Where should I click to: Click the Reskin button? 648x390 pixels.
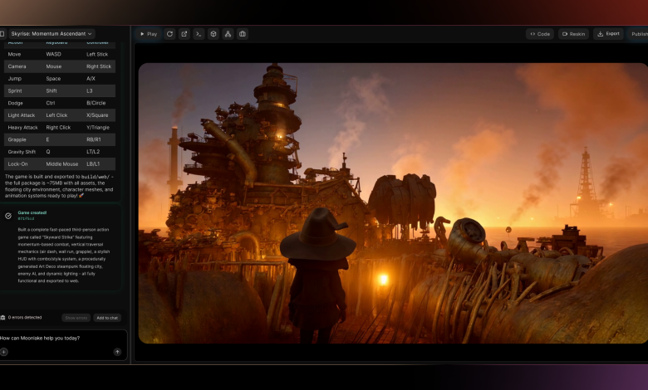point(573,34)
